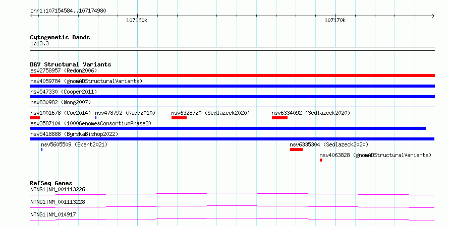
Task: Select the NTNG1|NM_001113226 transcript label
Action: point(58,189)
